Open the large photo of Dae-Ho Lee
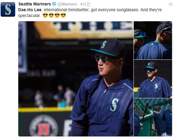 click(x=76, y=79)
